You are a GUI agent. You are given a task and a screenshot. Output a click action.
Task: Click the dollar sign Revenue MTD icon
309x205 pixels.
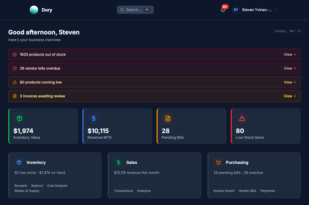tap(94, 118)
